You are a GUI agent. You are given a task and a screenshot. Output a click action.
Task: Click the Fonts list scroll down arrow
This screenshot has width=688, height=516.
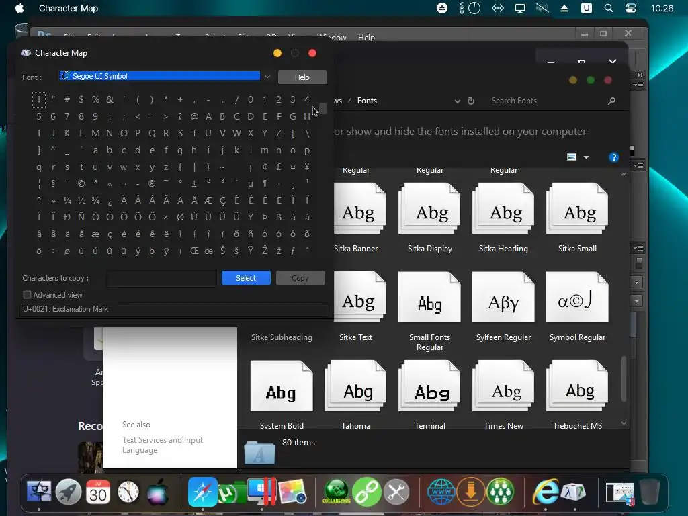tap(623, 423)
